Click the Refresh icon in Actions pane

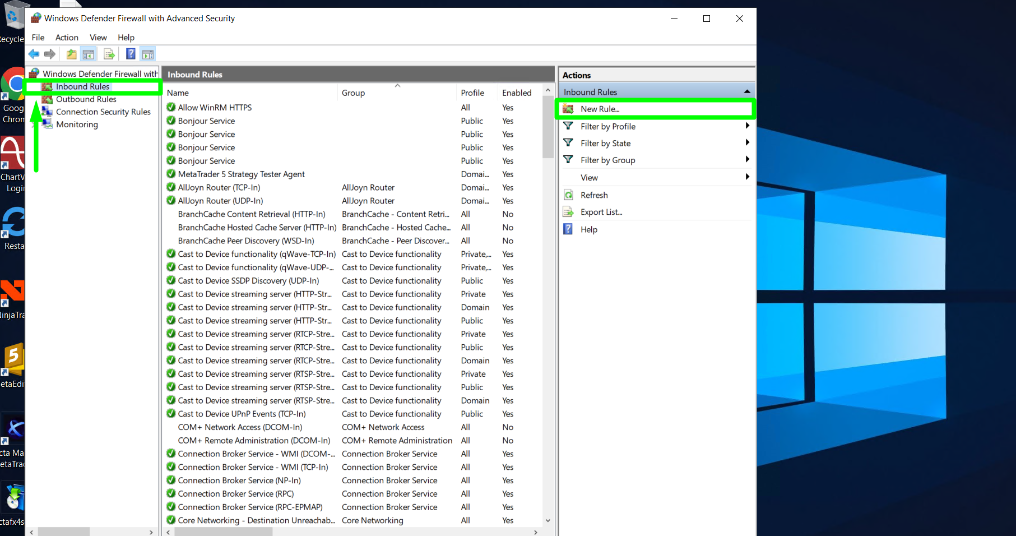tap(568, 195)
